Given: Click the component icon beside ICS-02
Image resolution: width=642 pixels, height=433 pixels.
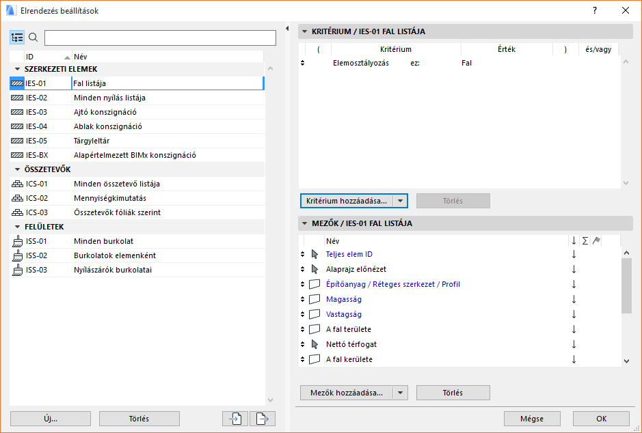Looking at the screenshot, I should tap(17, 198).
